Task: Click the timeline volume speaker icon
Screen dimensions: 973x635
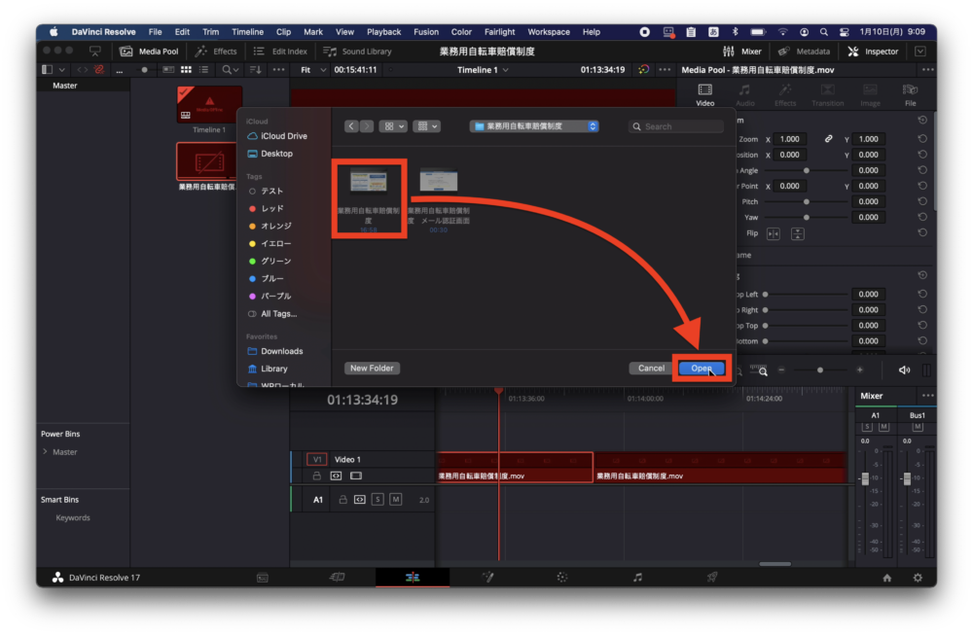Action: pyautogui.click(x=904, y=370)
